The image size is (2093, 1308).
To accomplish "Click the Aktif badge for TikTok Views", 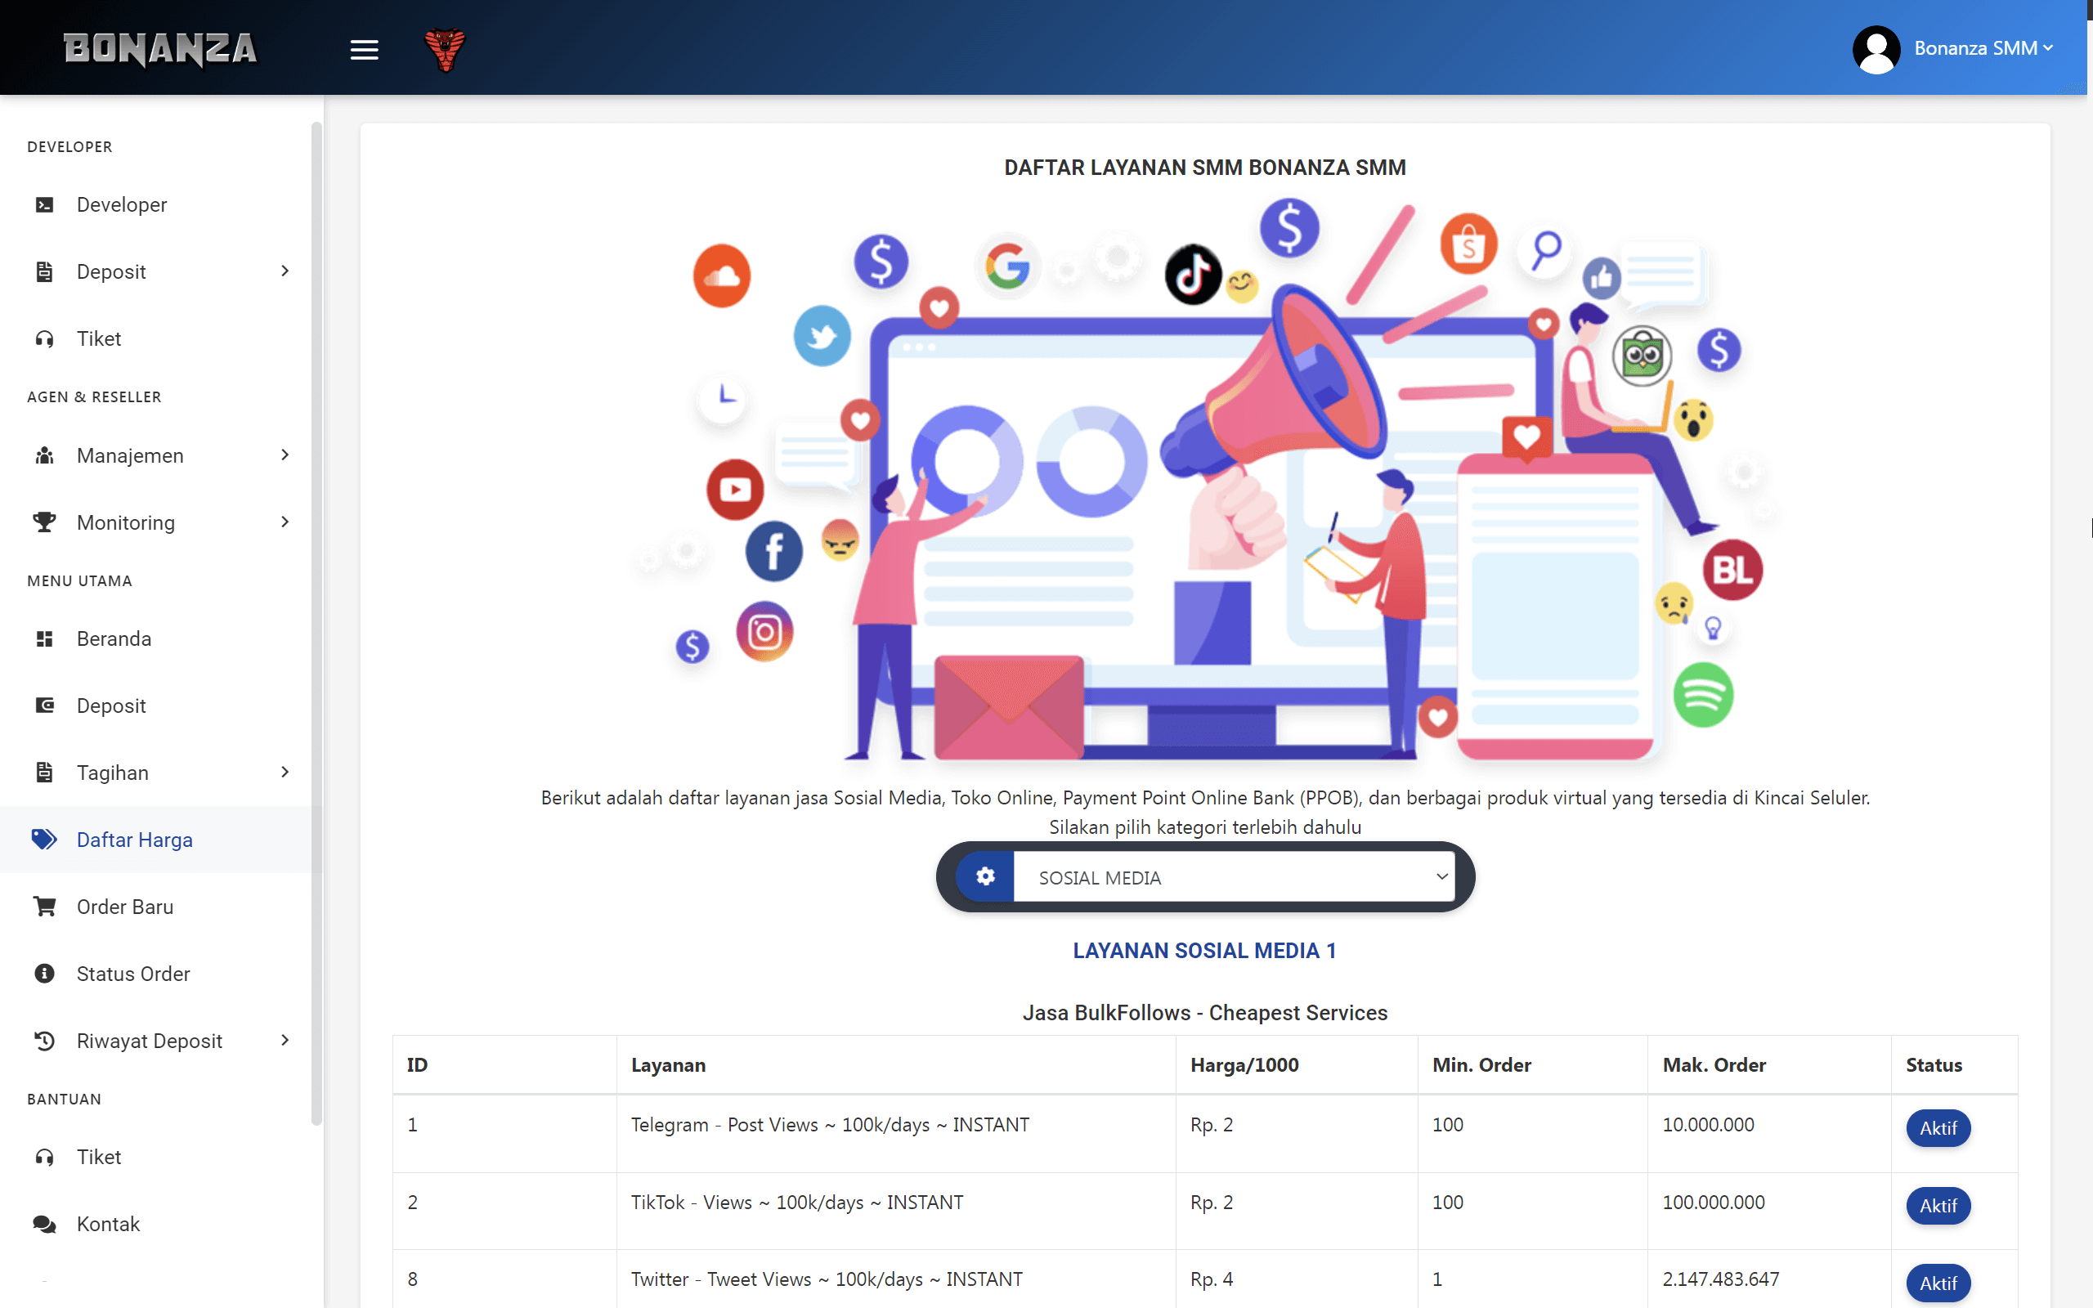I will 1938,1206.
